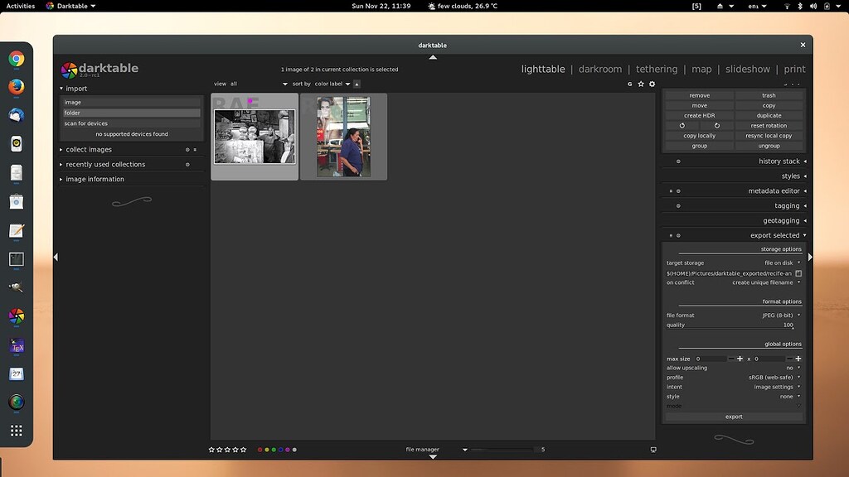The height and width of the screenshot is (477, 849).
Task: Click the export button
Action: tap(734, 417)
